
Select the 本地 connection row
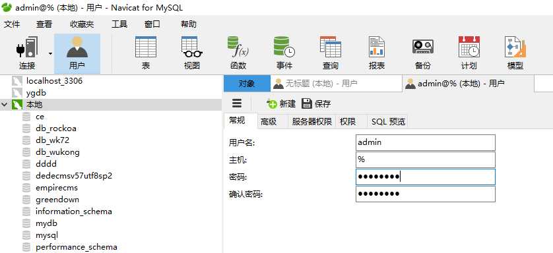tap(111, 105)
